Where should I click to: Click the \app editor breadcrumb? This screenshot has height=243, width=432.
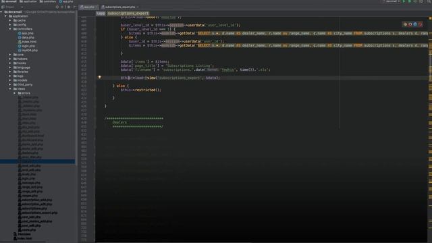[x=101, y=13]
